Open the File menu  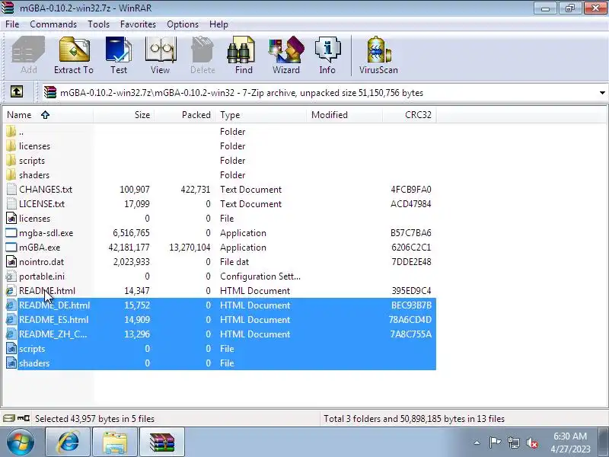(12, 24)
